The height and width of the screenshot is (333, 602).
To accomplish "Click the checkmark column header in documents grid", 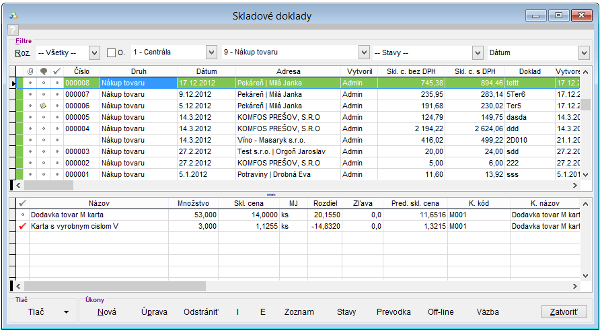I will click(57, 71).
